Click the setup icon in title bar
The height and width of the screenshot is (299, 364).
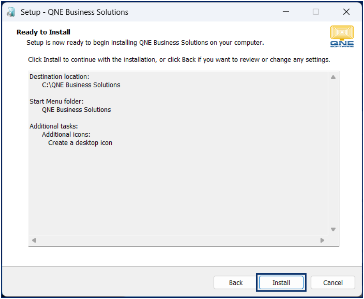[11, 12]
